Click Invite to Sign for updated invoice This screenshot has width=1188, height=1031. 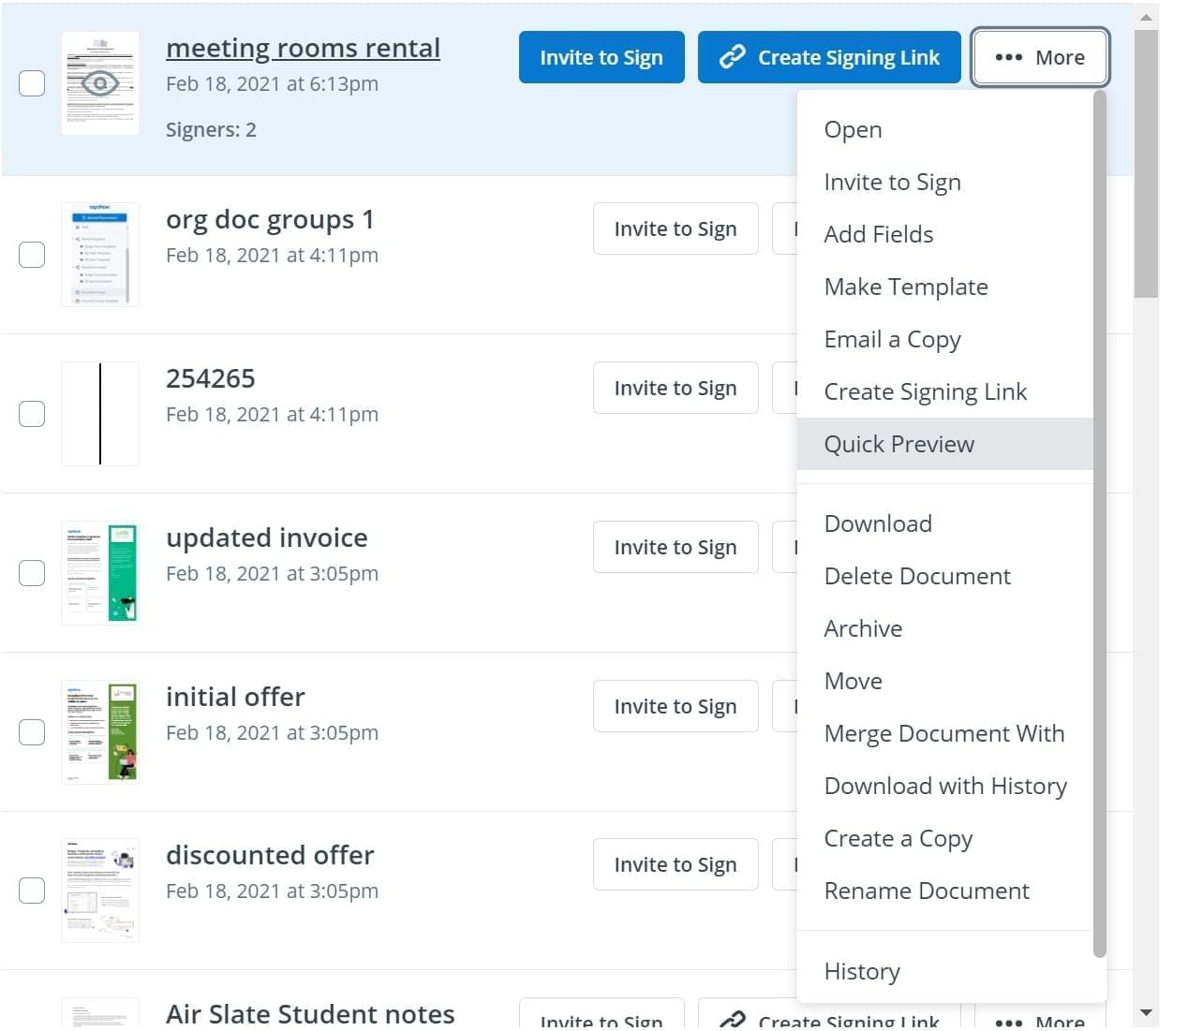pyautogui.click(x=675, y=547)
